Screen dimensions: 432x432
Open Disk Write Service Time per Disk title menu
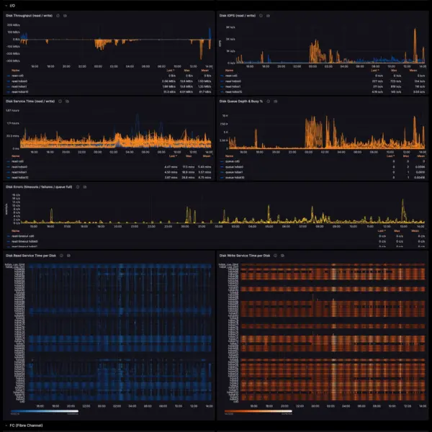tap(245, 256)
